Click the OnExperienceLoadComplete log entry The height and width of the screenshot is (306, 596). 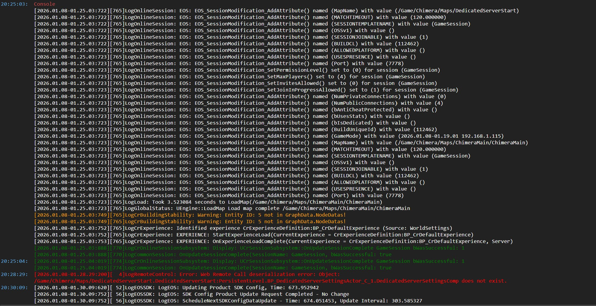[x=273, y=242]
